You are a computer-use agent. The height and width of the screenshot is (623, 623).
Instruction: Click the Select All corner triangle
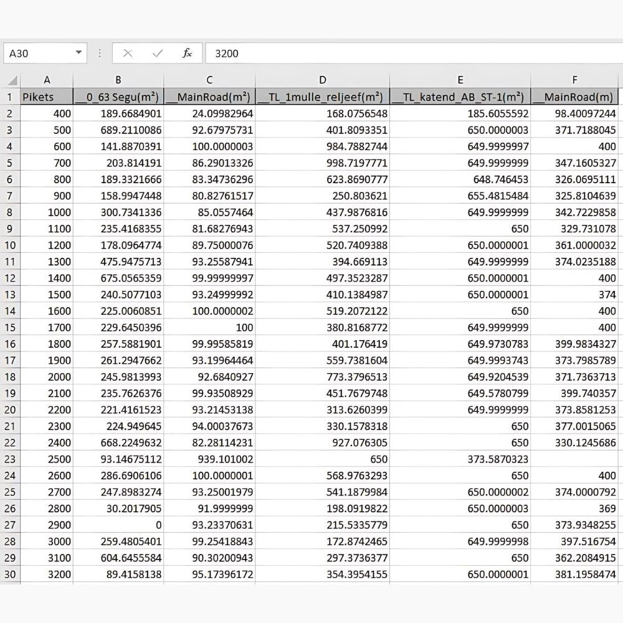point(12,80)
